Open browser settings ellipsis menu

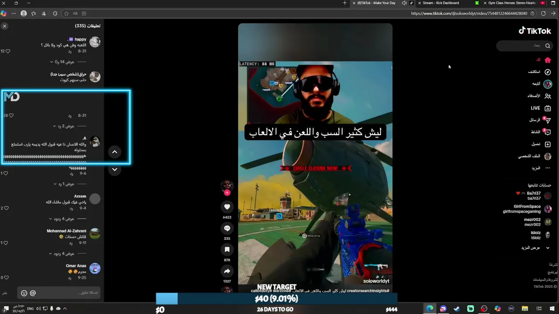pyautogui.click(x=14, y=14)
